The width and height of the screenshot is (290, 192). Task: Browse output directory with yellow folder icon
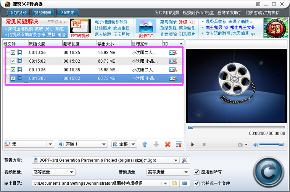point(174,183)
